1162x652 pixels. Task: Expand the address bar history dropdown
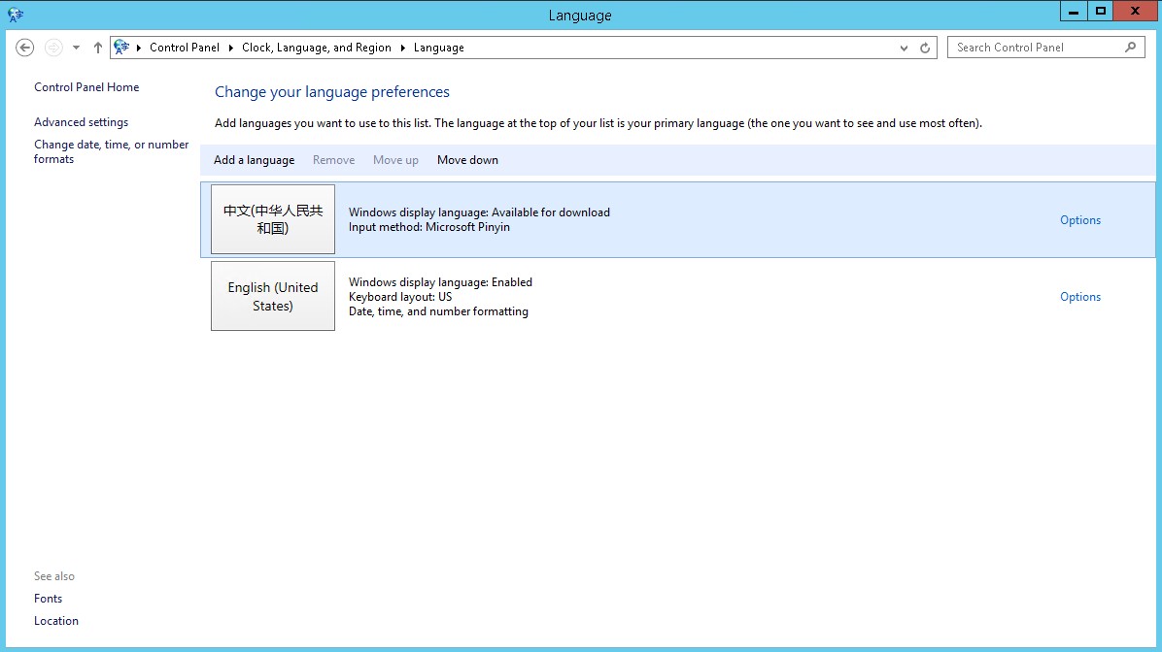905,48
